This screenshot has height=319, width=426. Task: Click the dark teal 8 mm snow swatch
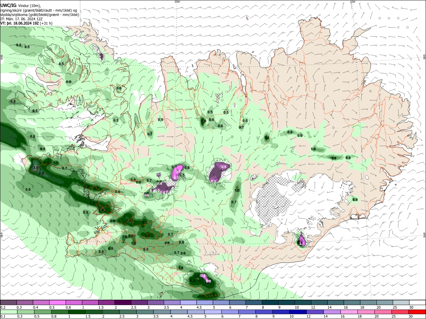pos(270,303)
